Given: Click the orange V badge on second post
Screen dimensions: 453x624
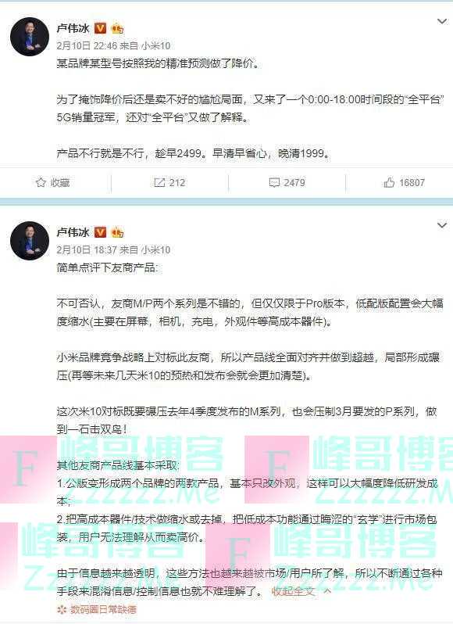Looking at the screenshot, I should [x=100, y=232].
